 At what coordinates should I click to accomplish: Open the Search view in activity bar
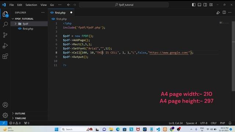pyautogui.click(x=5, y=24)
